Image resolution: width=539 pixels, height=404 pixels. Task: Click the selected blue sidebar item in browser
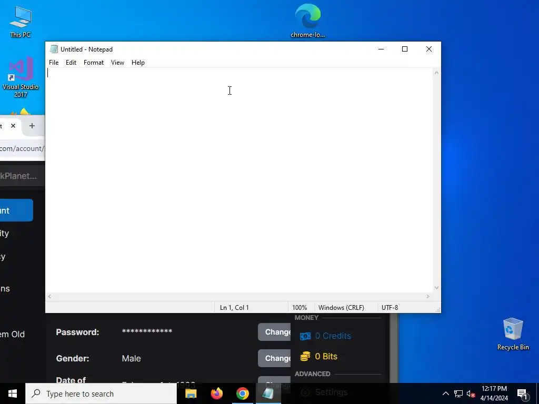click(16, 210)
